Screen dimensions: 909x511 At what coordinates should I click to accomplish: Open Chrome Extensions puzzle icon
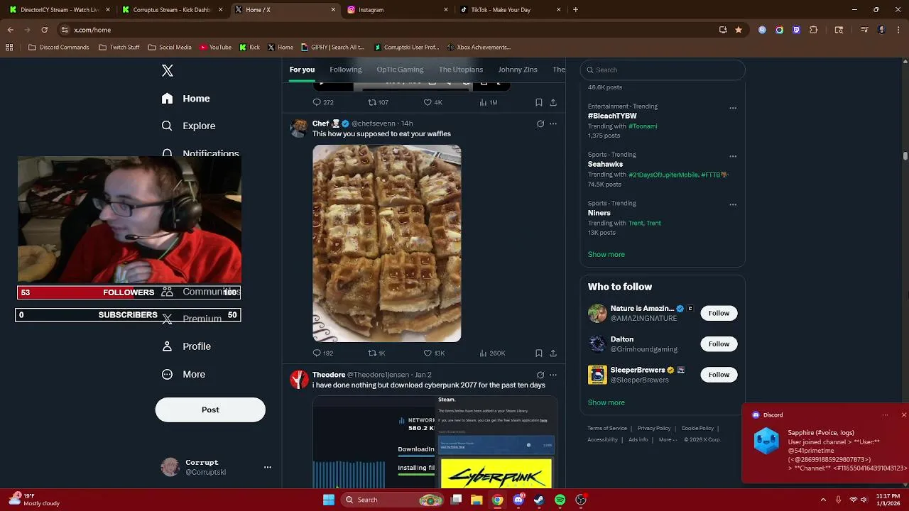[x=814, y=30]
